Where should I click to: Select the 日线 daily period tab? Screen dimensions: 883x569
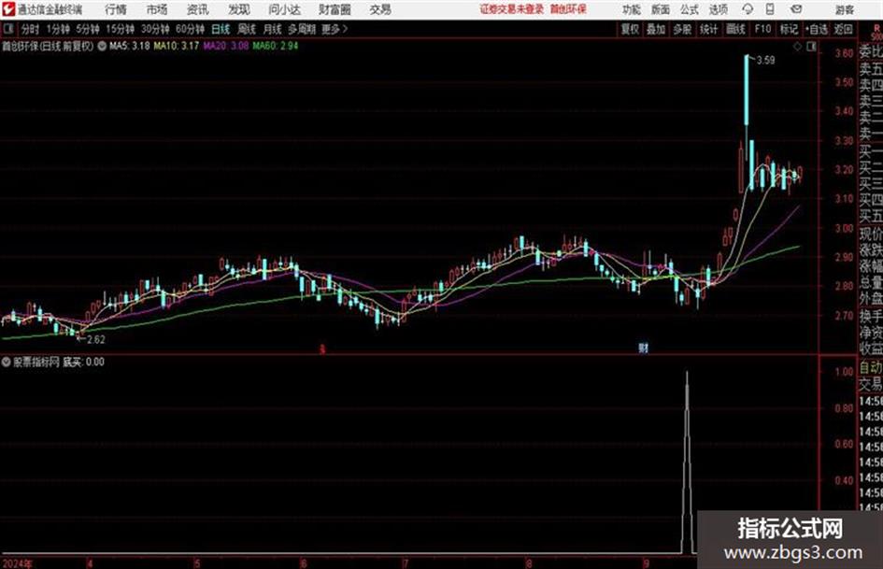[221, 29]
